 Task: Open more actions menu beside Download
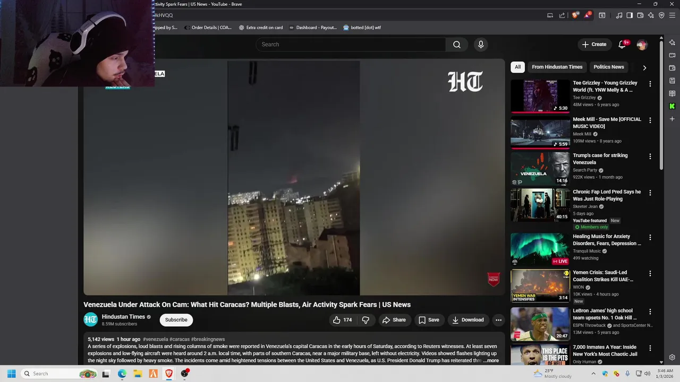(x=498, y=320)
